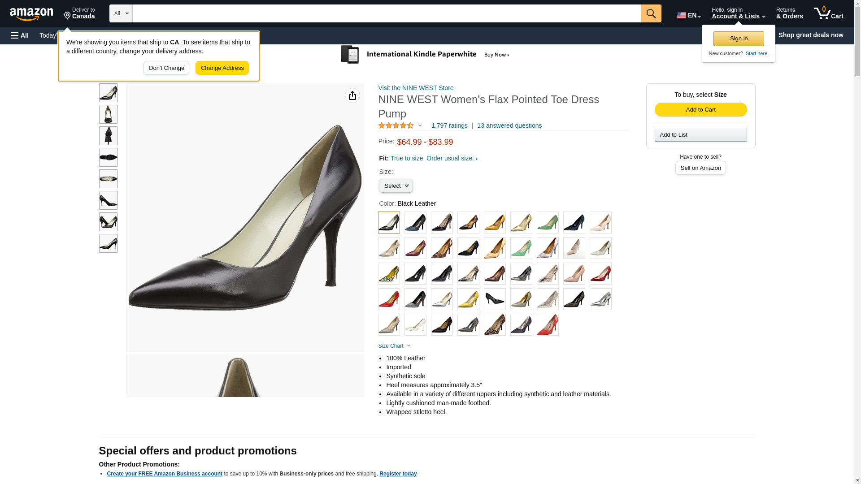Expand the Size Select dropdown
This screenshot has width=861, height=484.
[x=396, y=186]
